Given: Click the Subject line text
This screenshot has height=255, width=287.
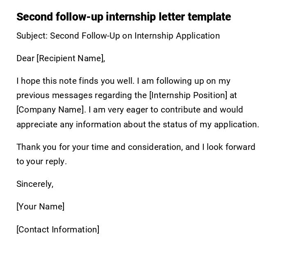Looking at the screenshot, I should click(x=118, y=36).
